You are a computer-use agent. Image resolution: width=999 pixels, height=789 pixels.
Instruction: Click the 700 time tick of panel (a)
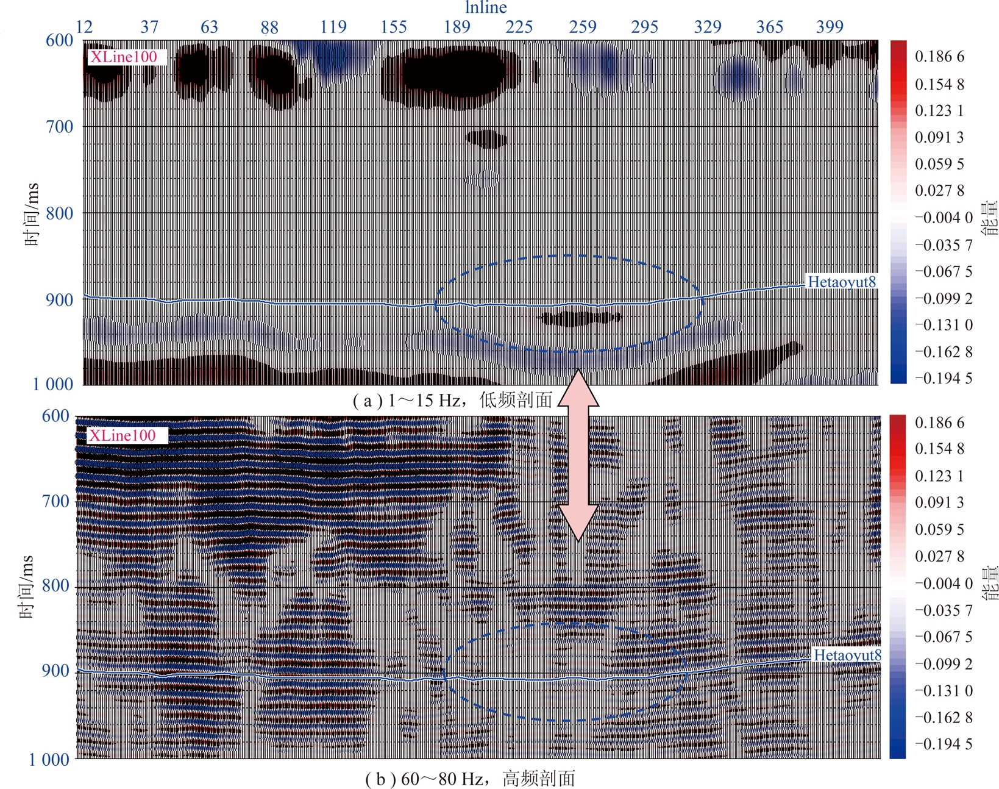click(x=60, y=127)
